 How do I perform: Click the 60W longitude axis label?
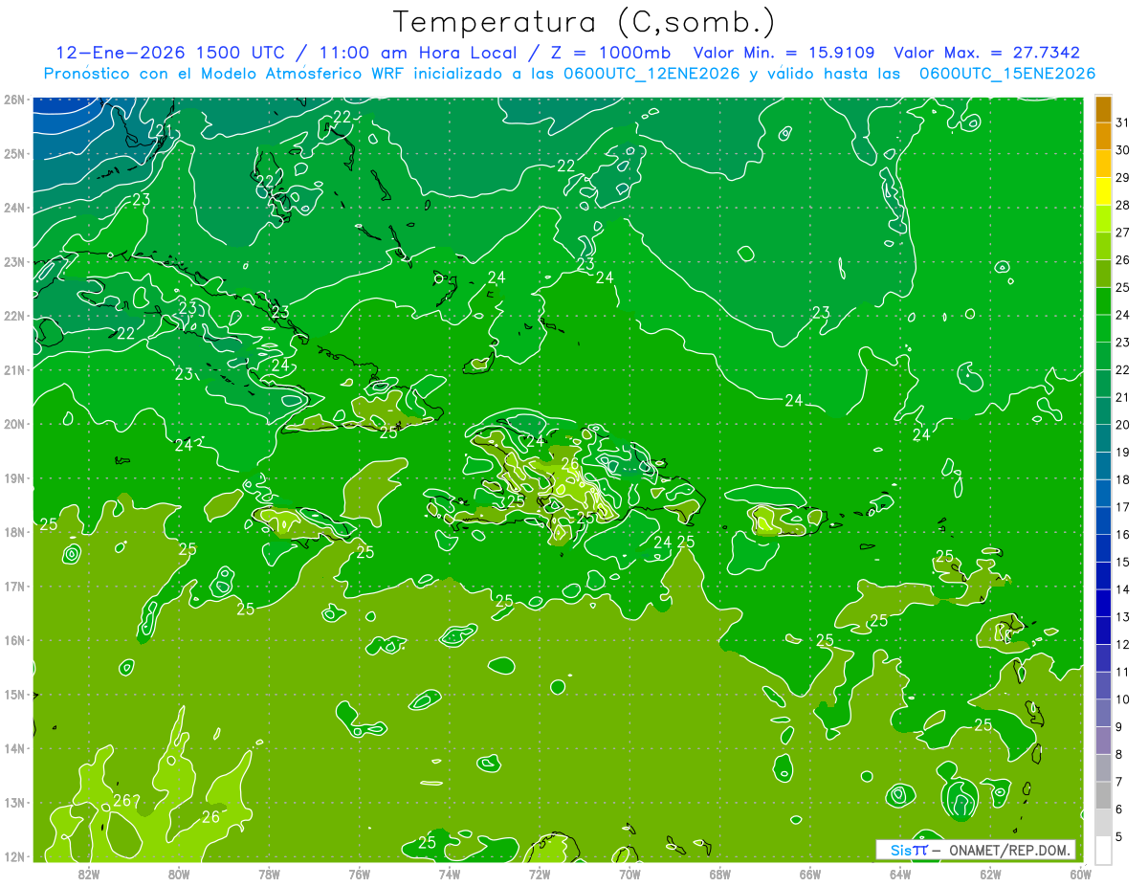pos(1081,874)
